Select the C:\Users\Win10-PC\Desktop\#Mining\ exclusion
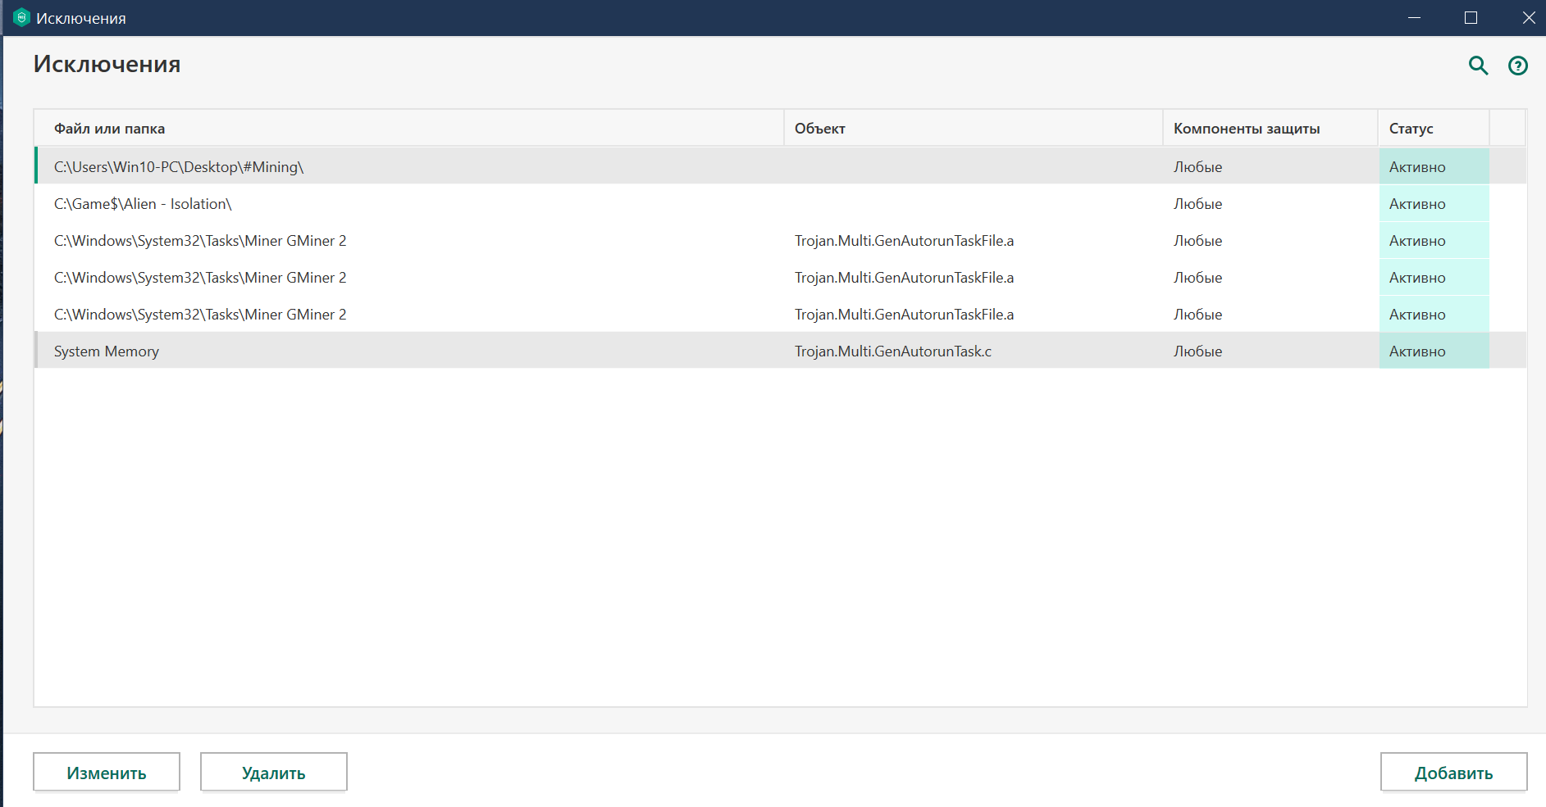 click(x=781, y=167)
